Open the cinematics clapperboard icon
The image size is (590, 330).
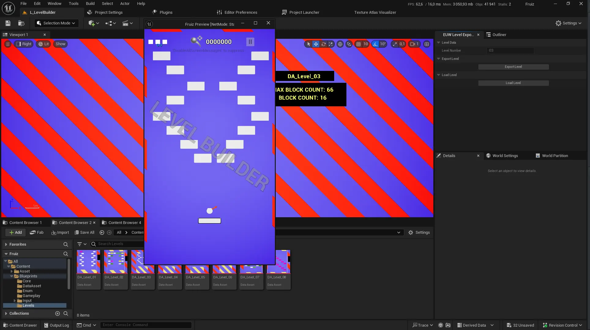coord(127,23)
